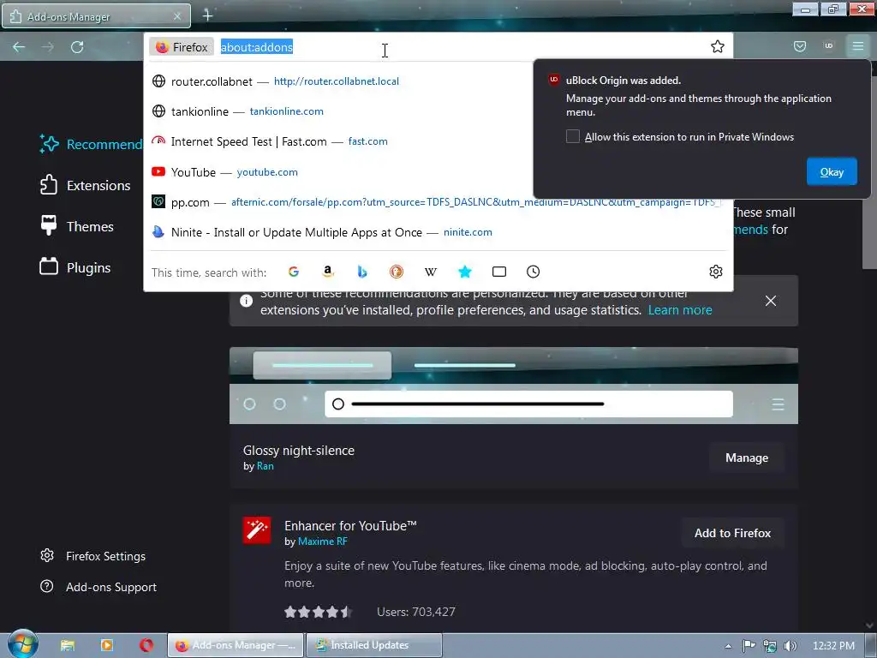Click Manage for Glossy night-silence theme

pyautogui.click(x=746, y=458)
